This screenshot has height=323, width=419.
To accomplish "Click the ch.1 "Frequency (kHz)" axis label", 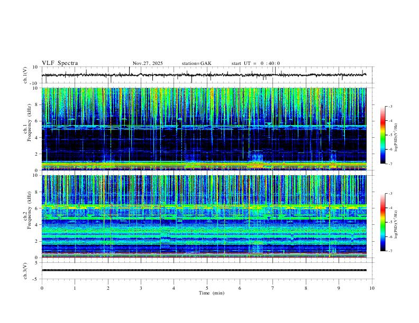I will tap(29, 121).
